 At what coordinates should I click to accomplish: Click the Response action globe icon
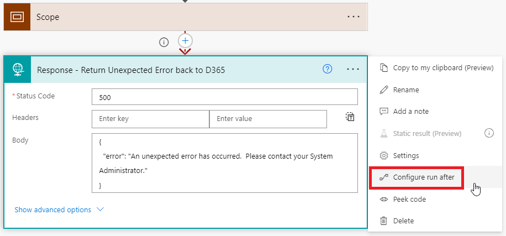(x=18, y=70)
